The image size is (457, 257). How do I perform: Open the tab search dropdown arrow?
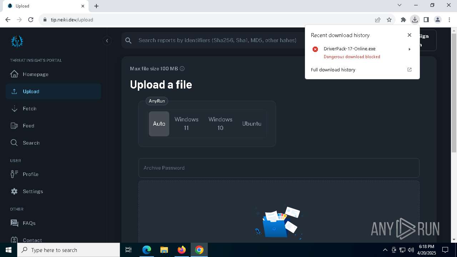(400, 5)
